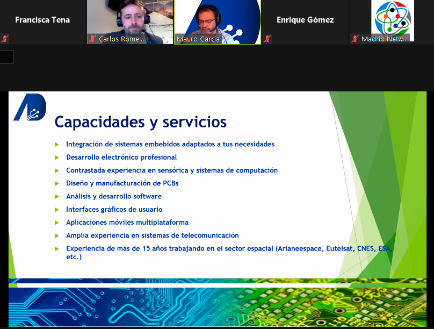Click the dark box below Francisca Tena
Image resolution: width=434 pixels, height=329 pixels.
pos(6,57)
